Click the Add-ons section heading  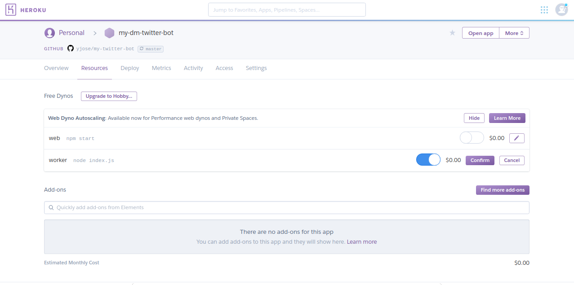click(x=55, y=190)
